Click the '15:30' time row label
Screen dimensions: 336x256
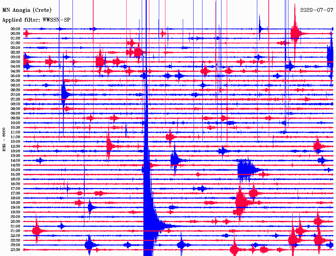click(x=15, y=175)
